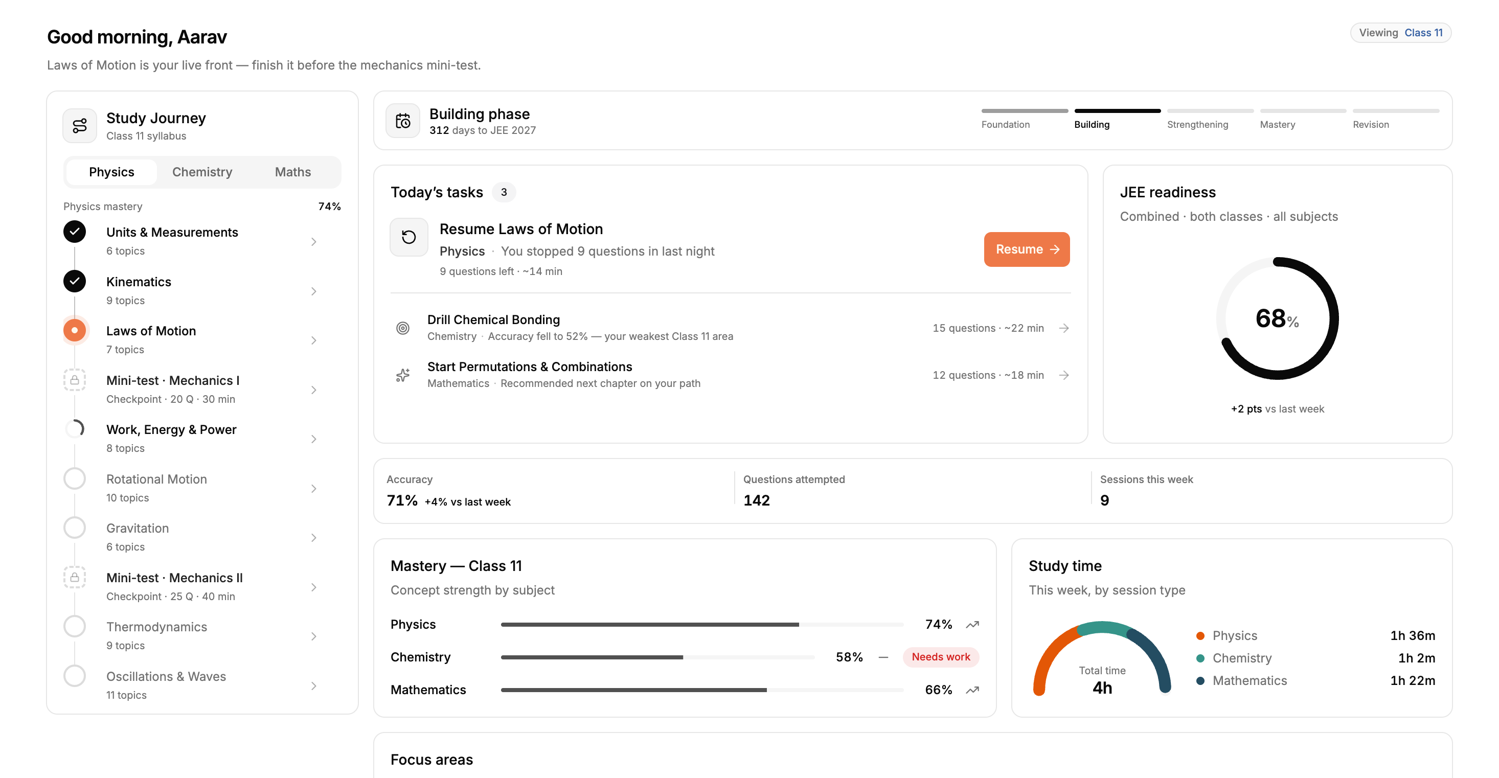Click the arrow on the Permutations & Combinations row
This screenshot has height=778, width=1499.
1064,375
